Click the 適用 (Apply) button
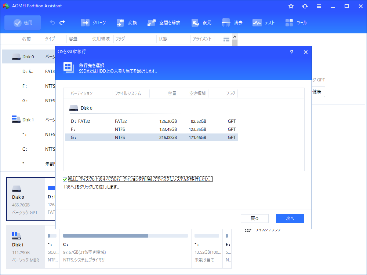The width and height of the screenshot is (367, 275). coord(22,22)
